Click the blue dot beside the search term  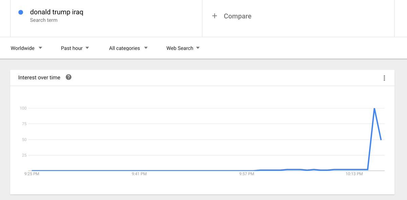pos(21,12)
